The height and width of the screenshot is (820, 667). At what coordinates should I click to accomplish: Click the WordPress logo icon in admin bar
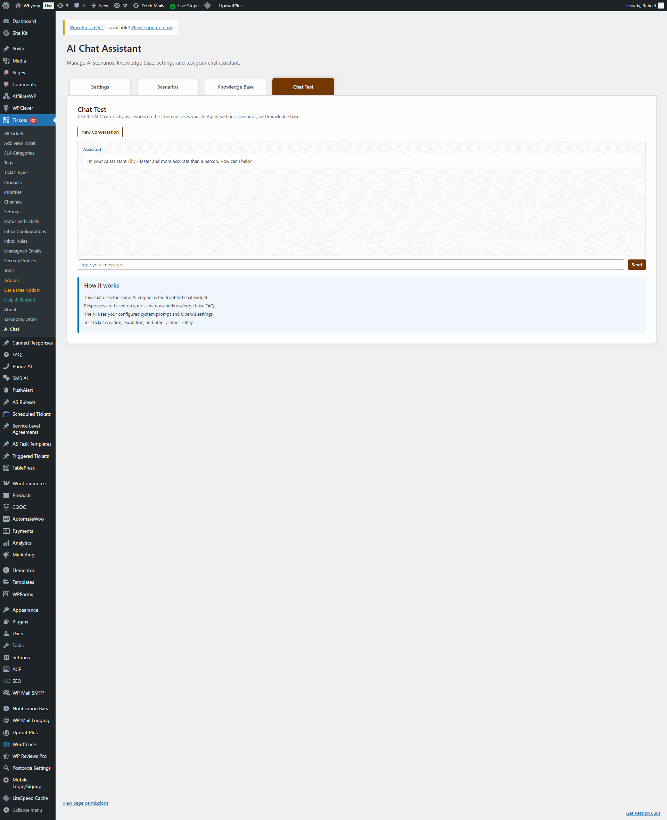[6, 6]
